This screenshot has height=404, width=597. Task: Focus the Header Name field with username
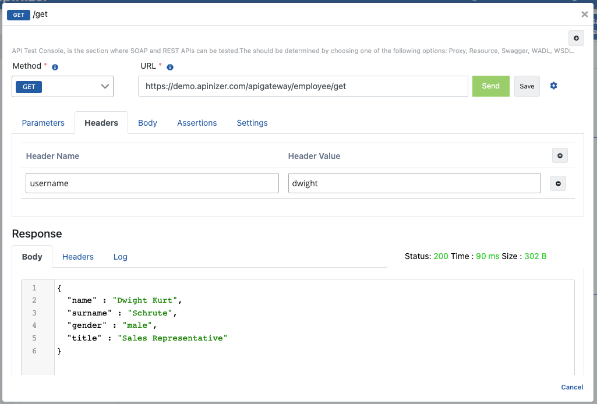[152, 183]
